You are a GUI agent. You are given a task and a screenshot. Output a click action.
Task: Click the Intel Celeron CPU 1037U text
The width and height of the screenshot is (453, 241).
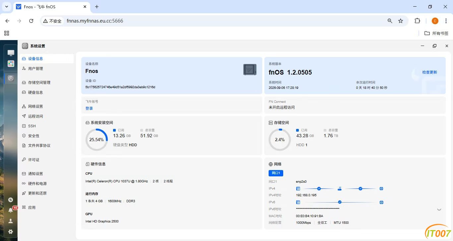pyautogui.click(x=117, y=181)
